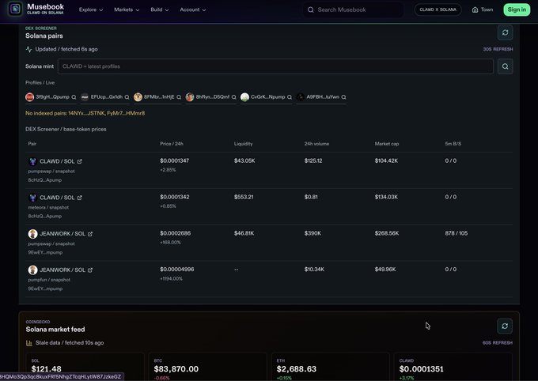Go to the Town link
This screenshot has height=381, width=538.
click(483, 9)
